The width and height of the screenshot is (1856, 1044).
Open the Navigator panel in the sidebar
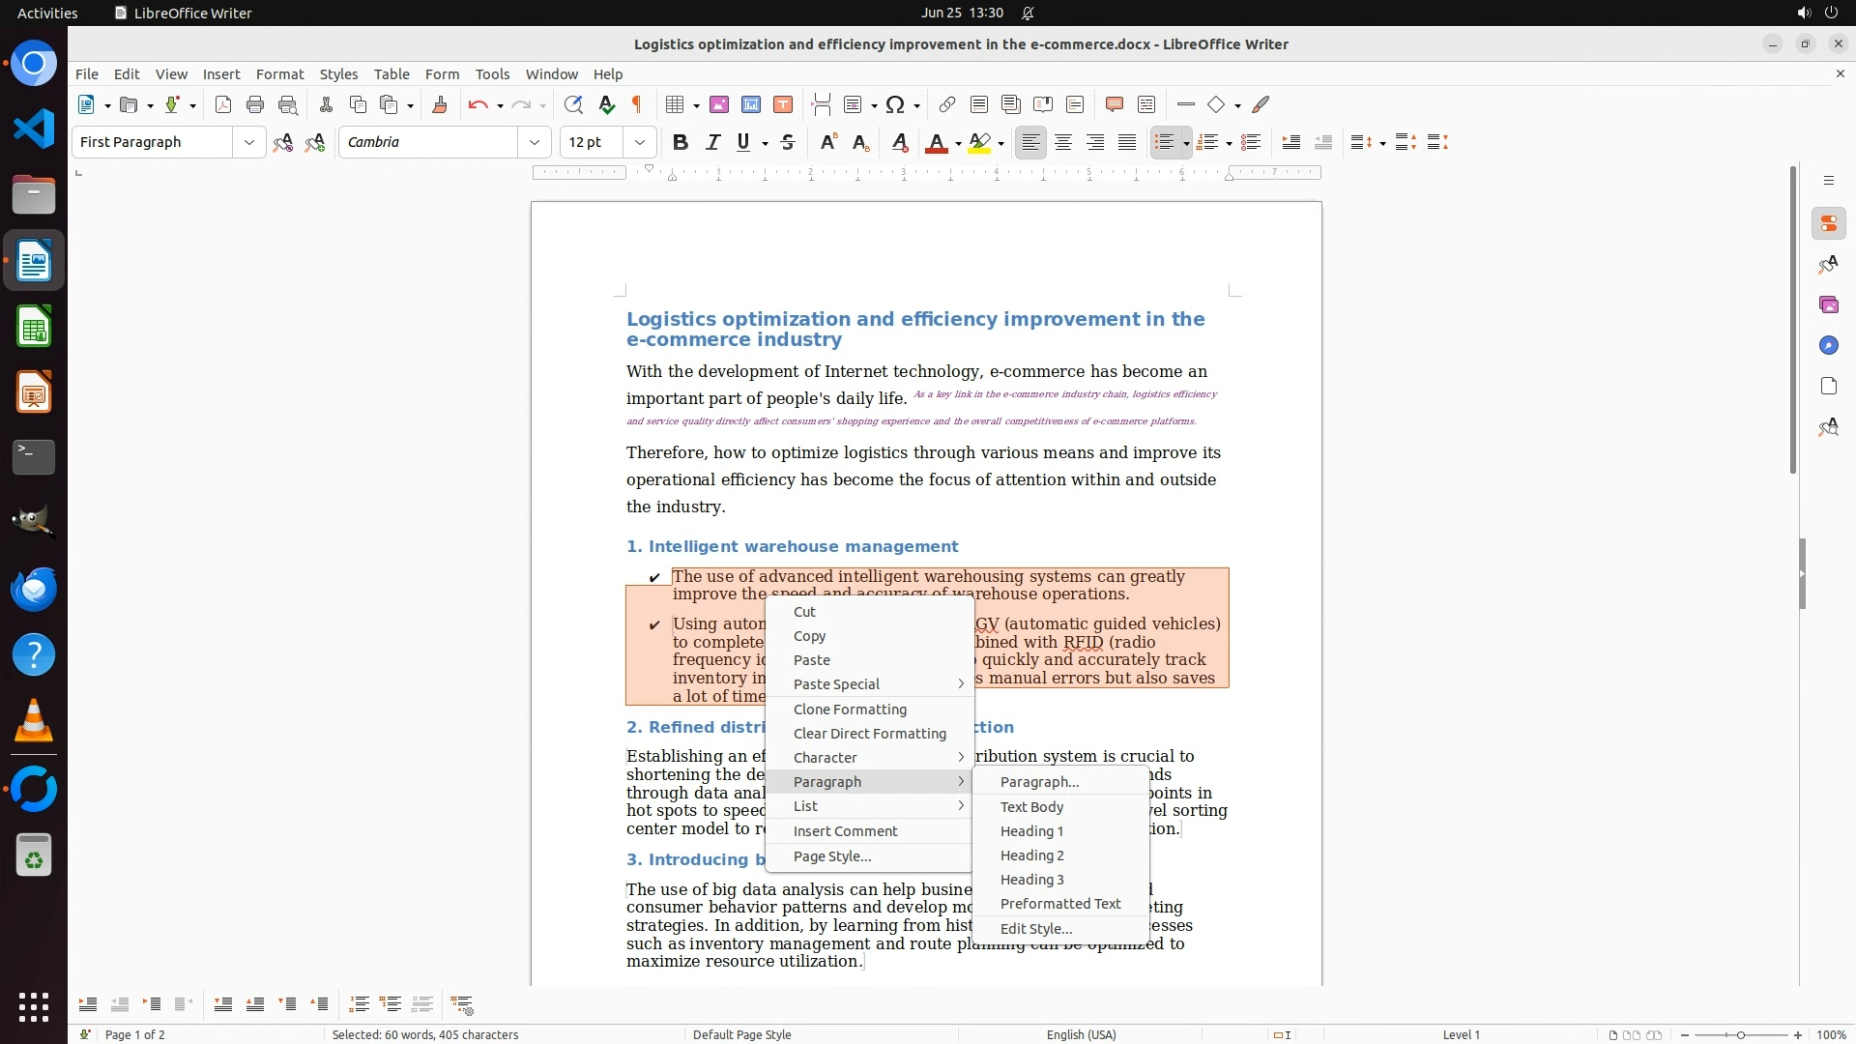click(1828, 345)
